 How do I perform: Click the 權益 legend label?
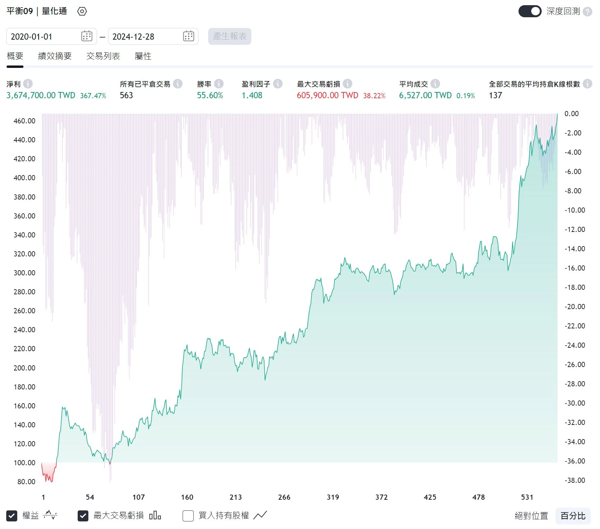click(31, 516)
